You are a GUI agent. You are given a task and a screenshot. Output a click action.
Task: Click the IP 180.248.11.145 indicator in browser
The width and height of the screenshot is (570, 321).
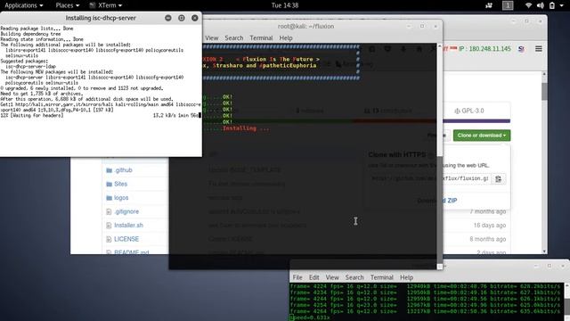(484, 49)
